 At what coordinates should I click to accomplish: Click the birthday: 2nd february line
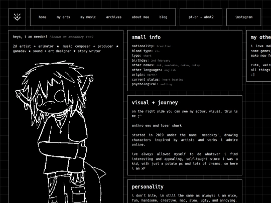click(x=151, y=61)
